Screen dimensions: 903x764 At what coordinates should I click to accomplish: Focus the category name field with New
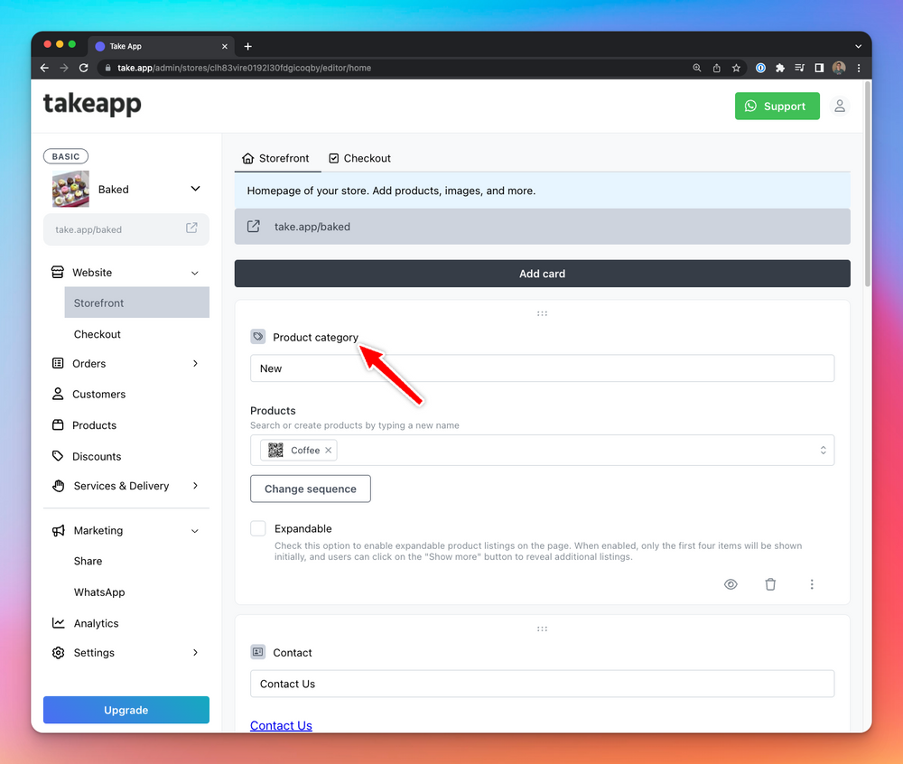pos(543,368)
